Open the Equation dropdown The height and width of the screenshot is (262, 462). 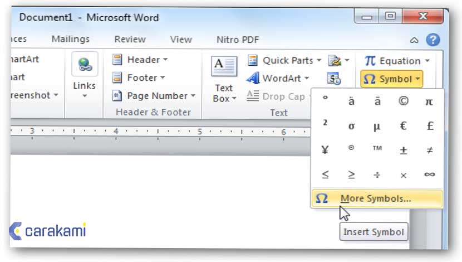[x=397, y=61]
